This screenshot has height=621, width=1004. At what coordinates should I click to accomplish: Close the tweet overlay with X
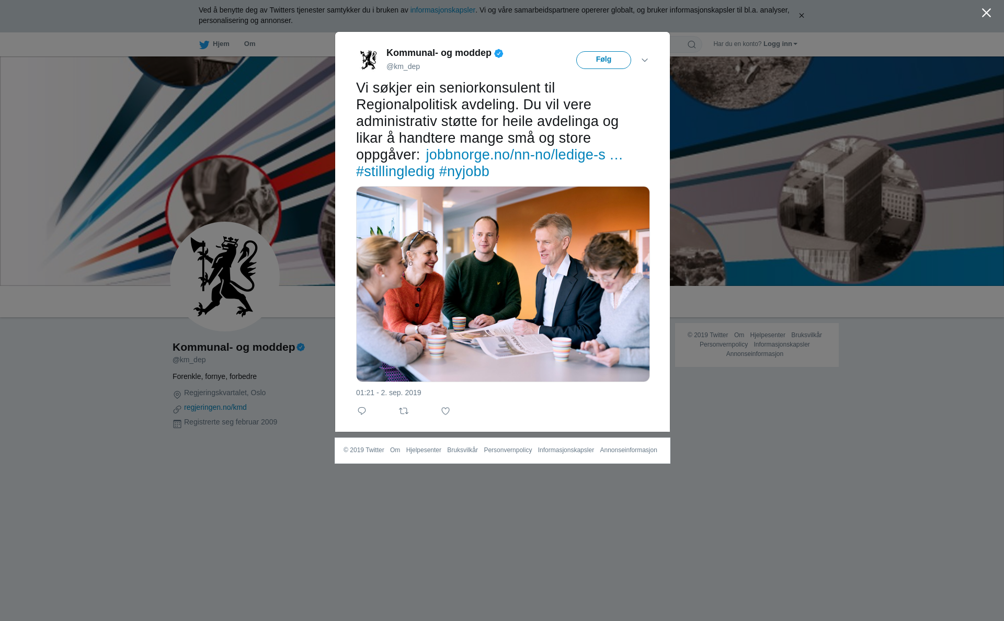pos(986,13)
